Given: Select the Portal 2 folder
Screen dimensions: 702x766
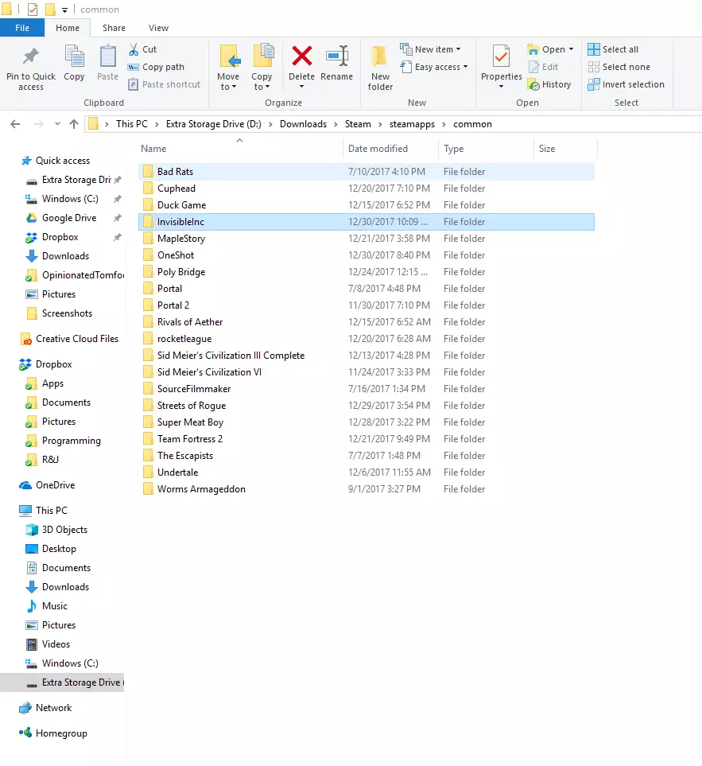Looking at the screenshot, I should 367,305.
